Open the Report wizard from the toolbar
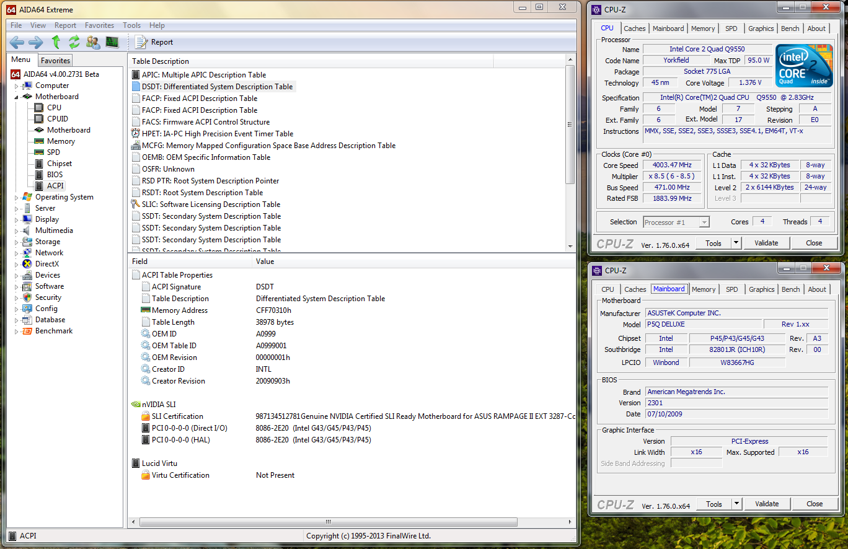Image resolution: width=848 pixels, height=549 pixels. click(x=154, y=42)
